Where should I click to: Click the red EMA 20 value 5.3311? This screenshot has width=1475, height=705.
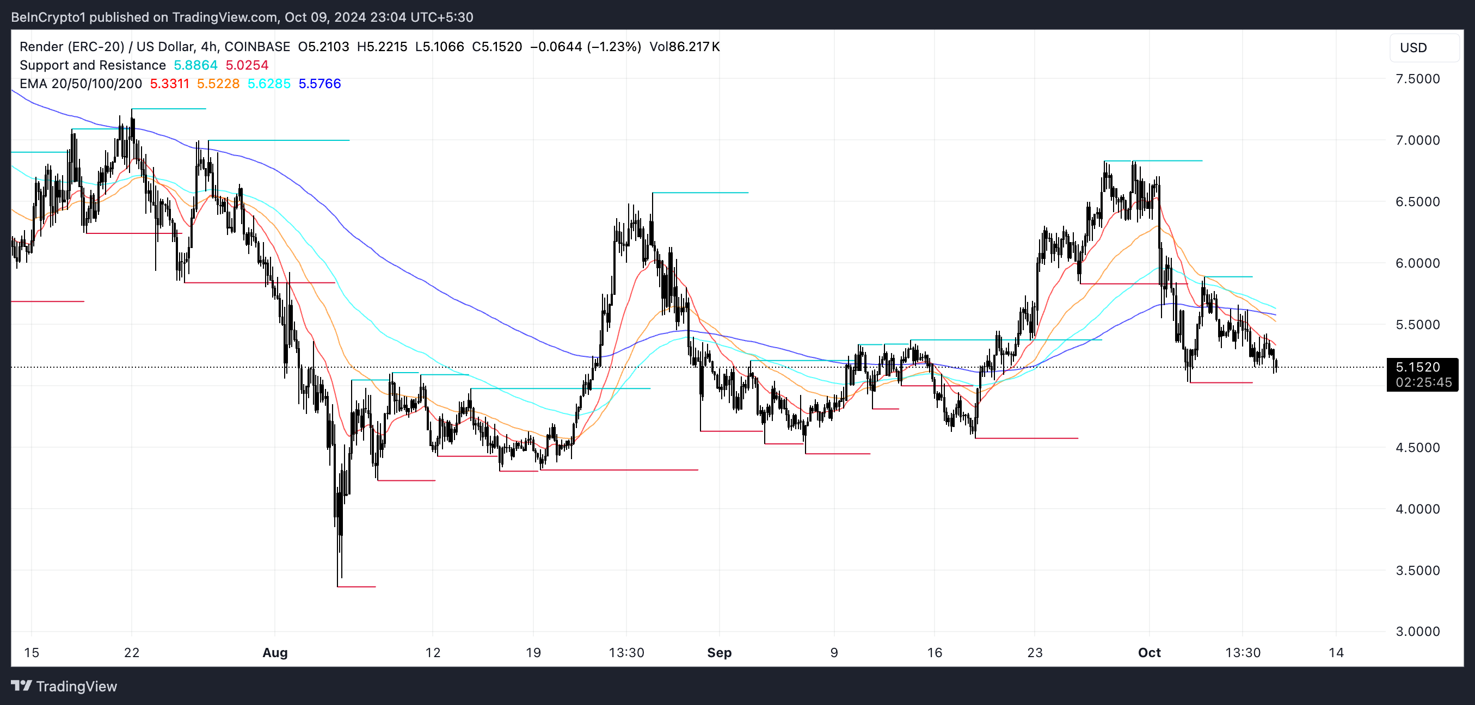click(x=169, y=84)
